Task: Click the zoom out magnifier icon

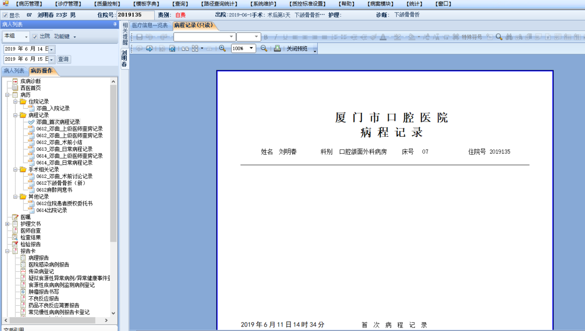Action: pos(264,49)
